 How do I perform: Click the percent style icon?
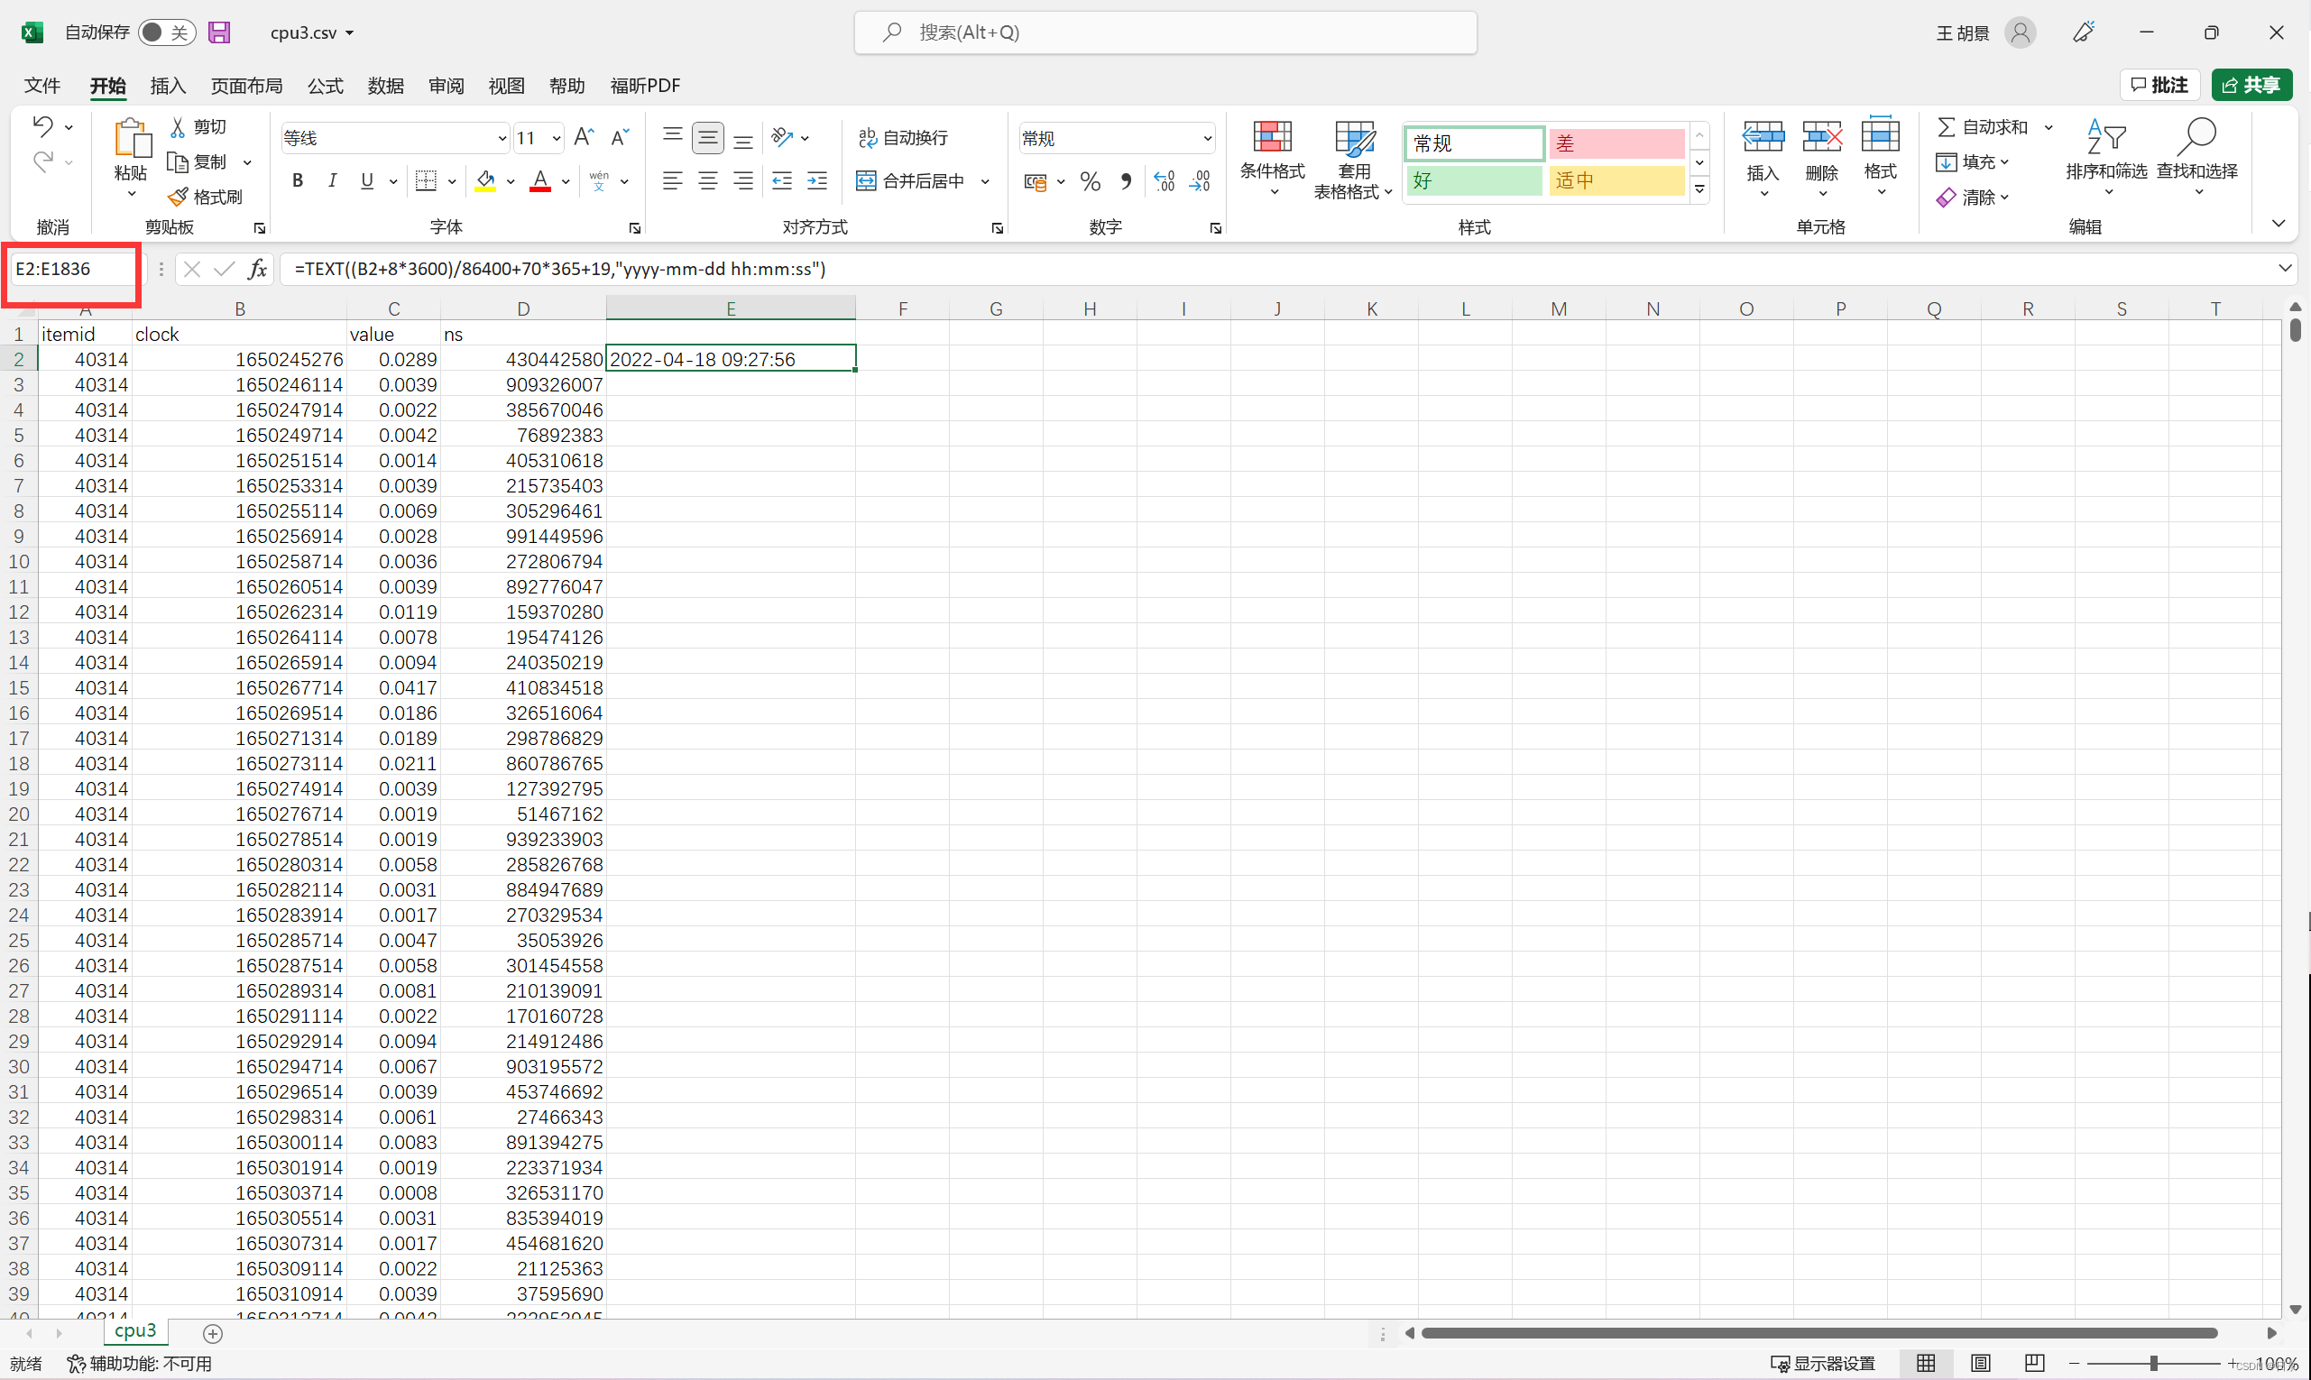[x=1090, y=181]
